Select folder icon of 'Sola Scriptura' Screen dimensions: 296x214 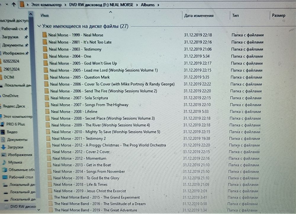click(x=47, y=98)
